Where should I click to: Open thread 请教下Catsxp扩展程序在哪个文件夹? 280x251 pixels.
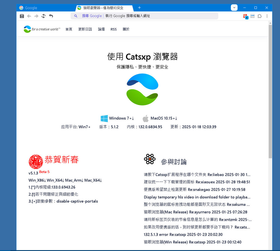[197, 174]
